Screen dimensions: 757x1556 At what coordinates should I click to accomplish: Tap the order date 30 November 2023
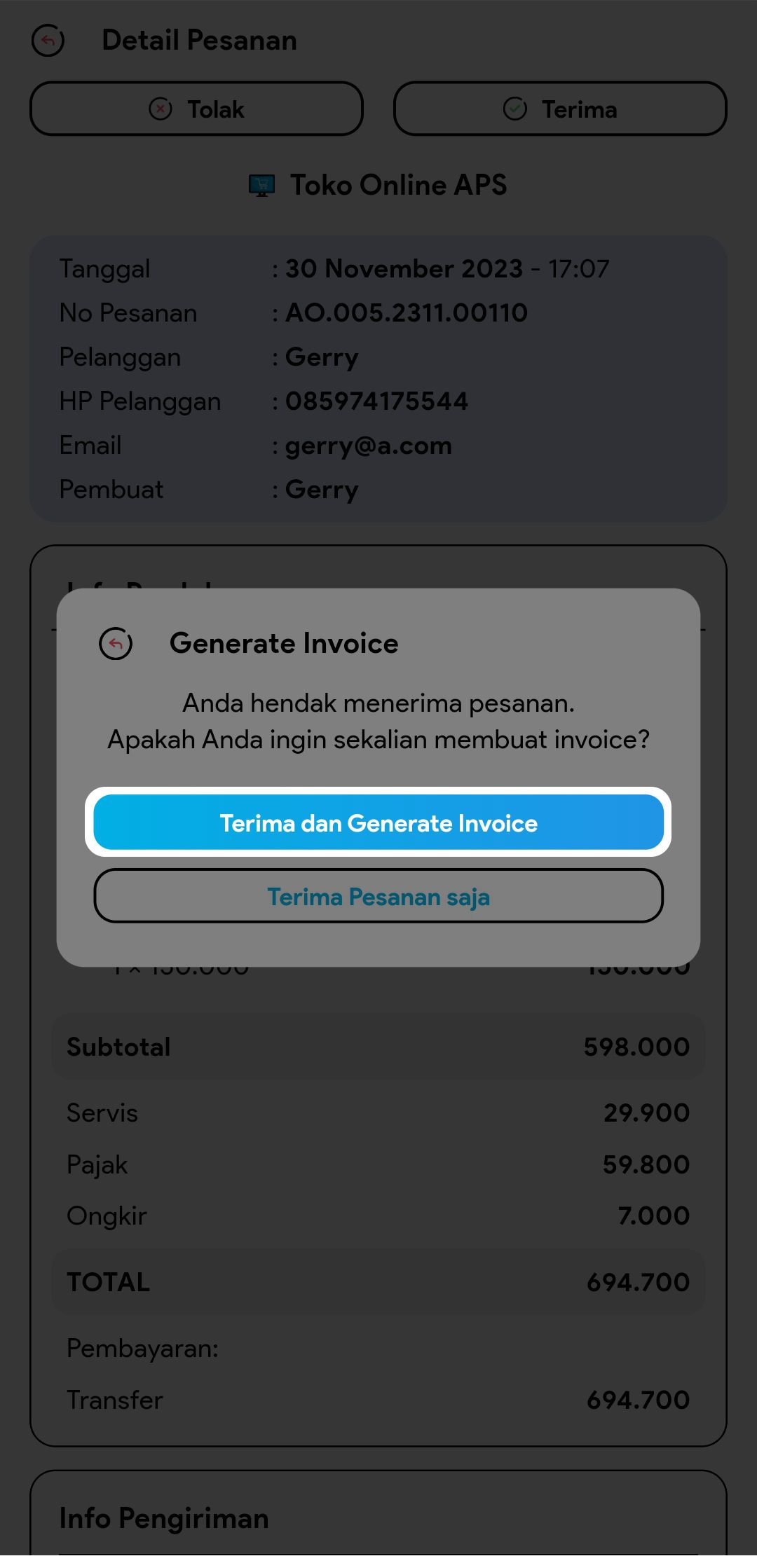coord(404,269)
